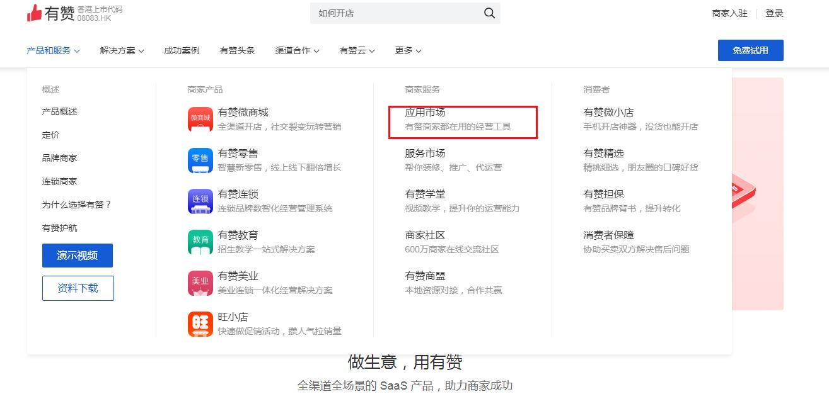Open 旺小店 product title

233,317
